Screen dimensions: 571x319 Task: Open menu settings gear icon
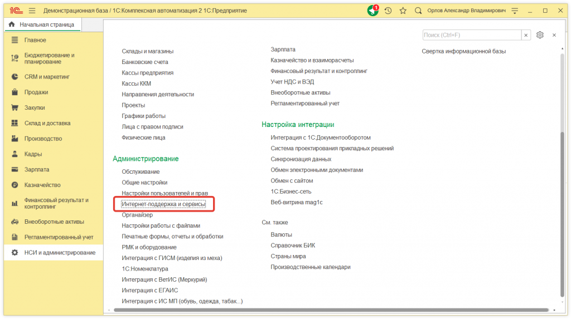pos(540,35)
